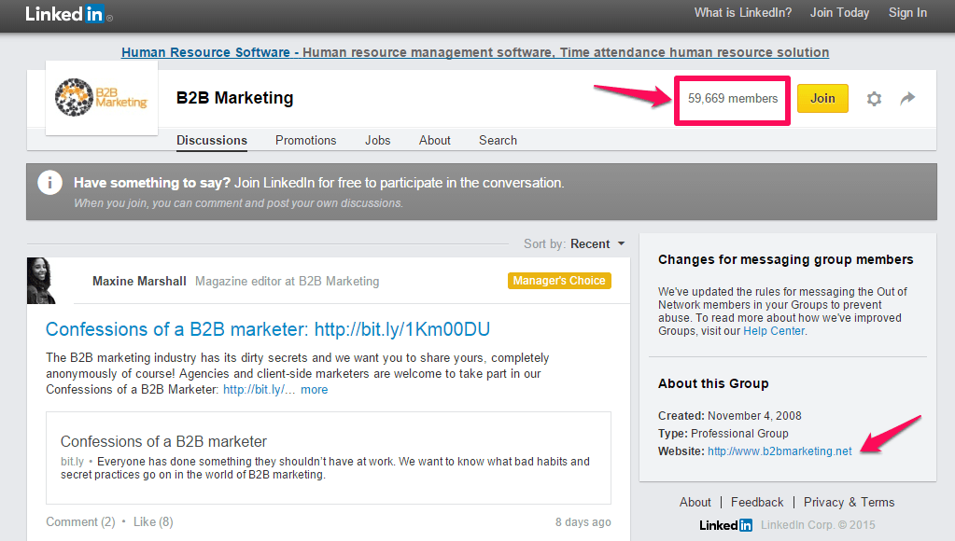
Task: Click the info icon in gray banner
Action: [49, 183]
